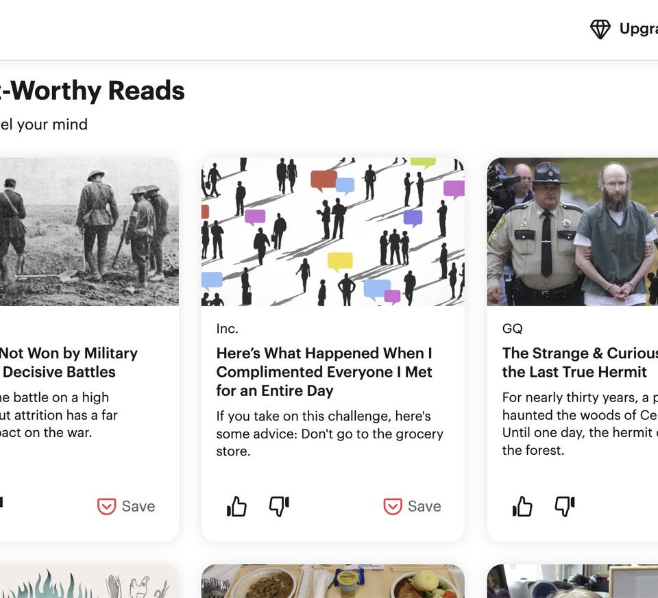Thumbs up the Inc. compliments article

point(236,506)
